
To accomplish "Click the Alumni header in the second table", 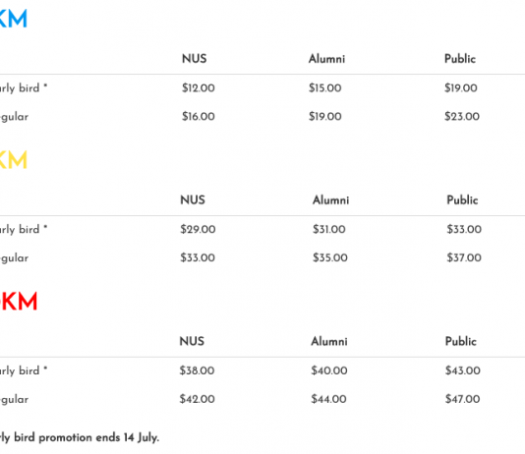I will (330, 200).
